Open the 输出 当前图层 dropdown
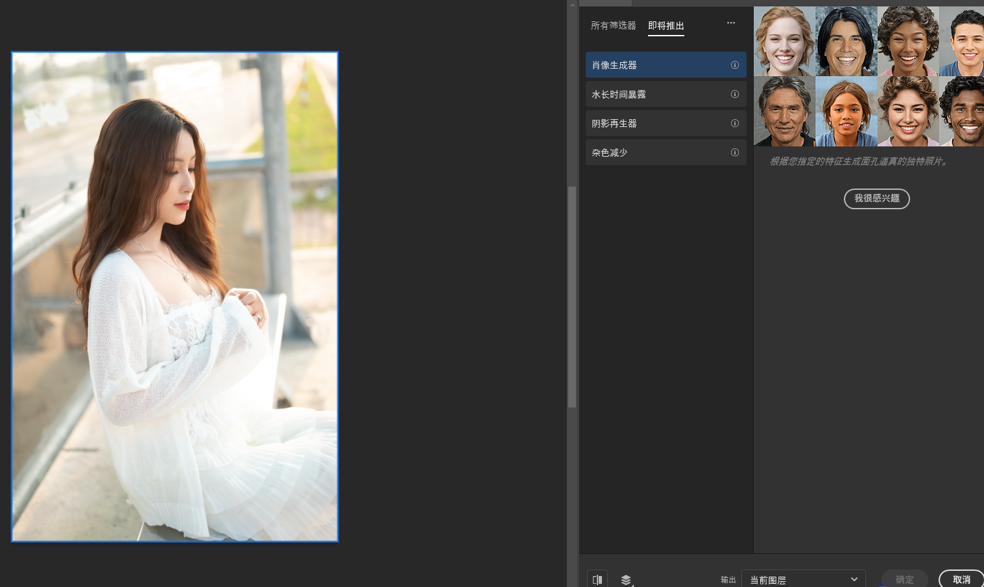Image resolution: width=984 pixels, height=587 pixels. pos(803,579)
